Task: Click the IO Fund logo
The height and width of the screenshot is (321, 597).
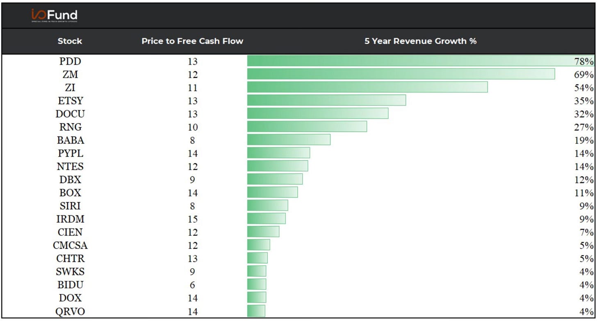Action: [x=54, y=16]
